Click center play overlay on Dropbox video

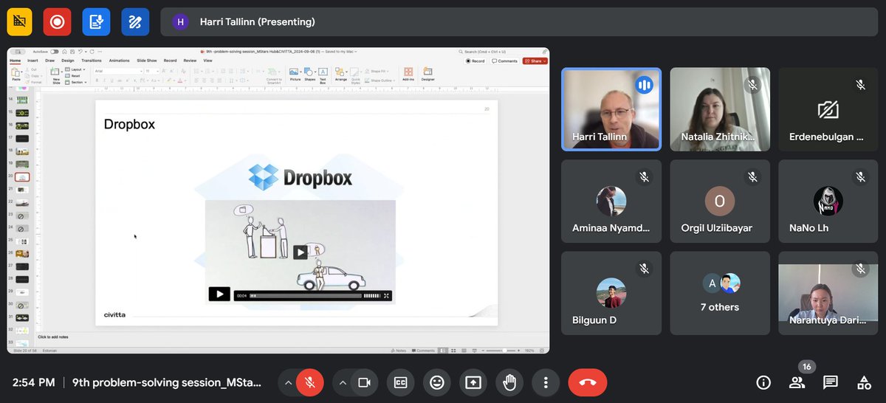tap(300, 252)
